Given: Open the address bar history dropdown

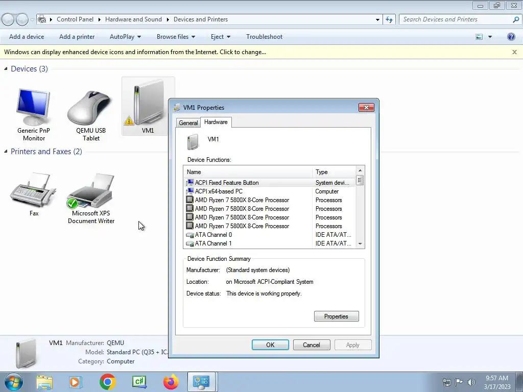Looking at the screenshot, I should pos(377,19).
